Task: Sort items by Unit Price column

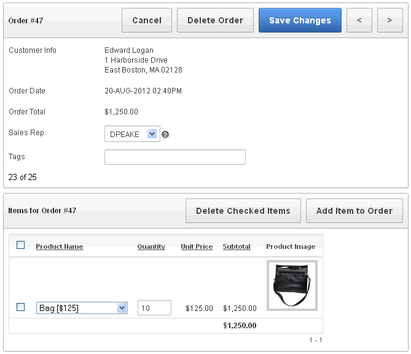Action: (197, 246)
